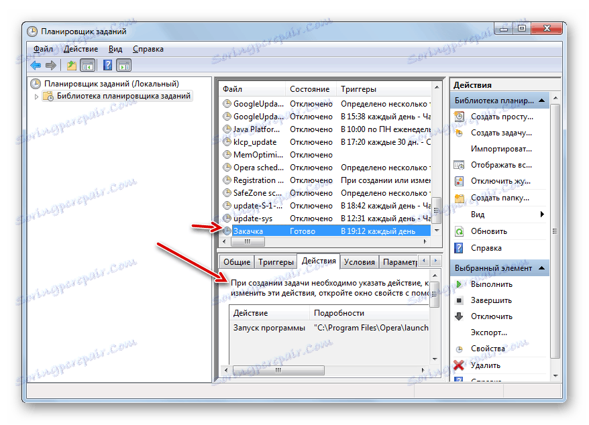Select the GoogleUpda... task at 15:38
The width and height of the screenshot is (589, 425).
(x=325, y=117)
